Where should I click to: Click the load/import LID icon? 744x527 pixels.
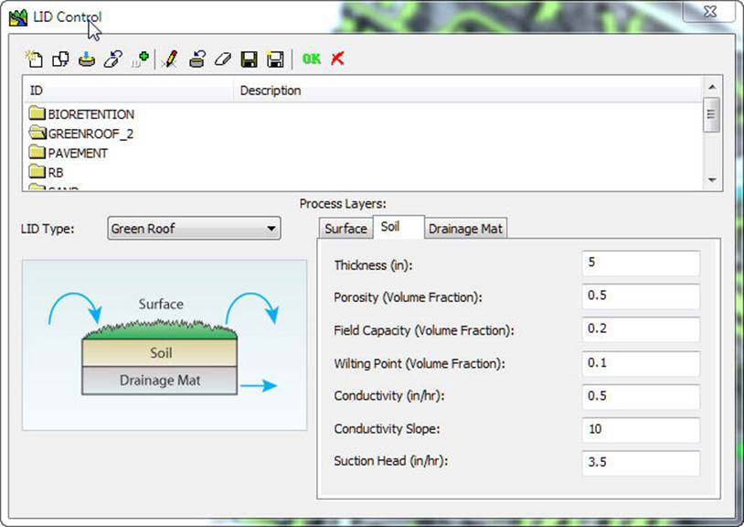86,58
